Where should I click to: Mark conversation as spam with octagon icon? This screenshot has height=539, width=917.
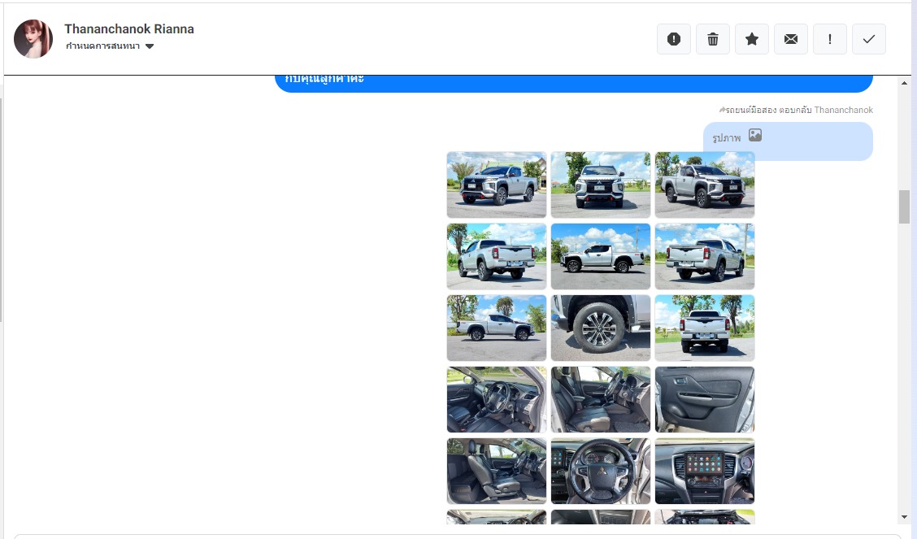(673, 39)
